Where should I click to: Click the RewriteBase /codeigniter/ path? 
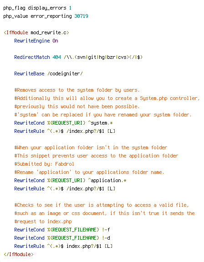pos(65,73)
